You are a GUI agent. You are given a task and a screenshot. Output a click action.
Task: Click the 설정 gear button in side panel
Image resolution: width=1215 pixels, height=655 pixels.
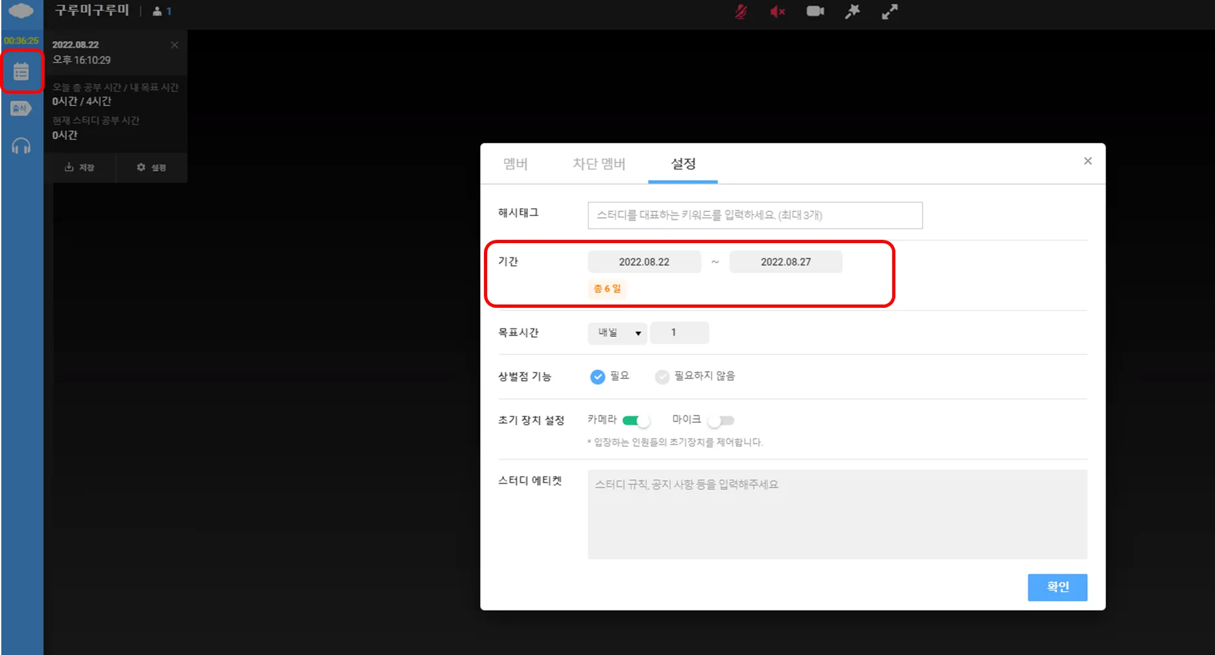click(151, 167)
